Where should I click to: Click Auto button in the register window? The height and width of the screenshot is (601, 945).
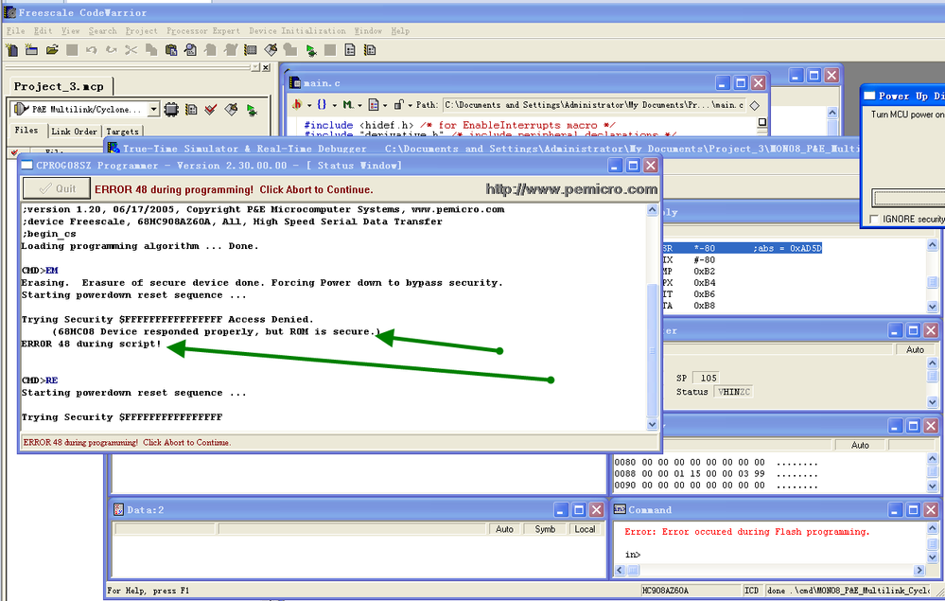pos(915,349)
